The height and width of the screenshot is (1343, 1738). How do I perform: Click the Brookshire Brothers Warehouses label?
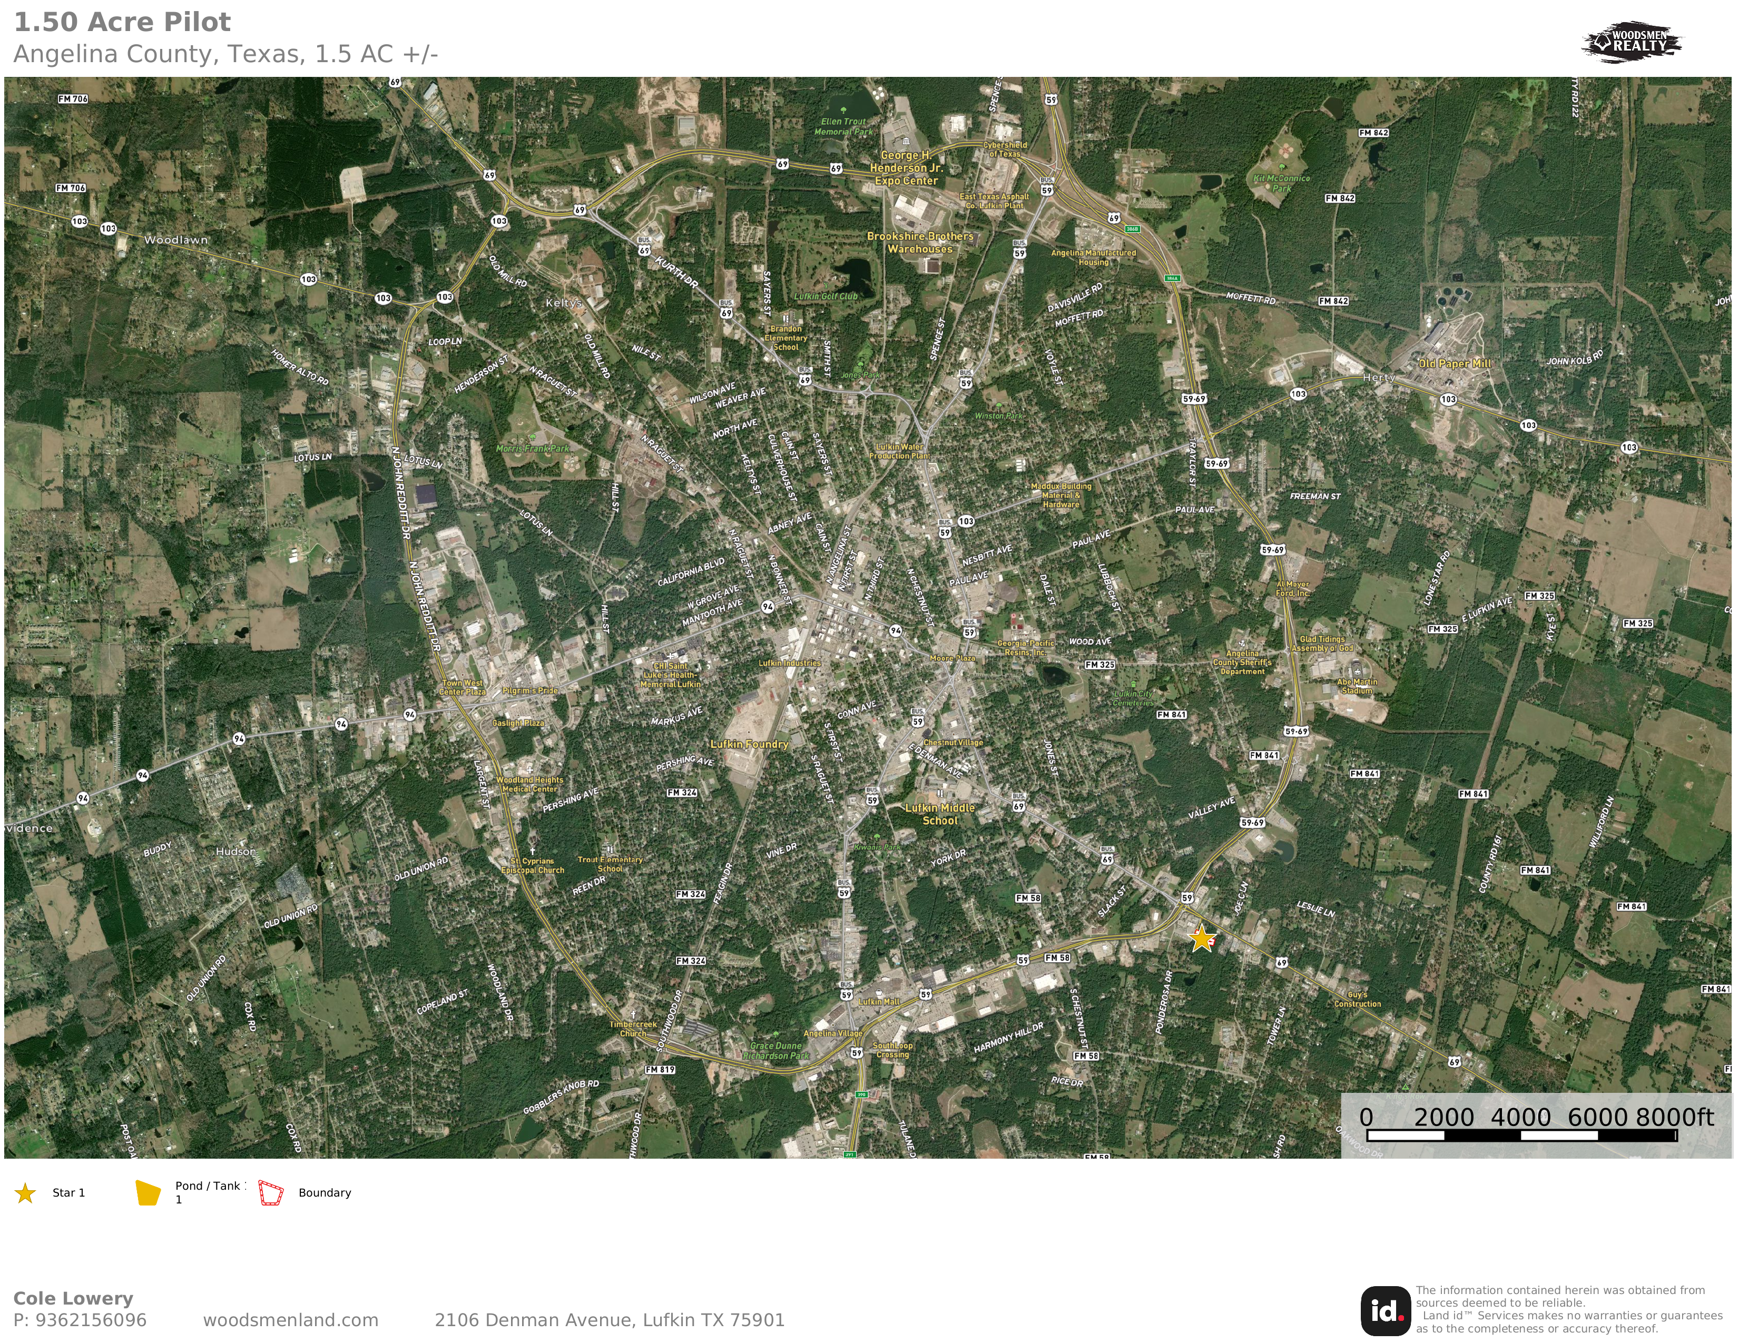(920, 243)
